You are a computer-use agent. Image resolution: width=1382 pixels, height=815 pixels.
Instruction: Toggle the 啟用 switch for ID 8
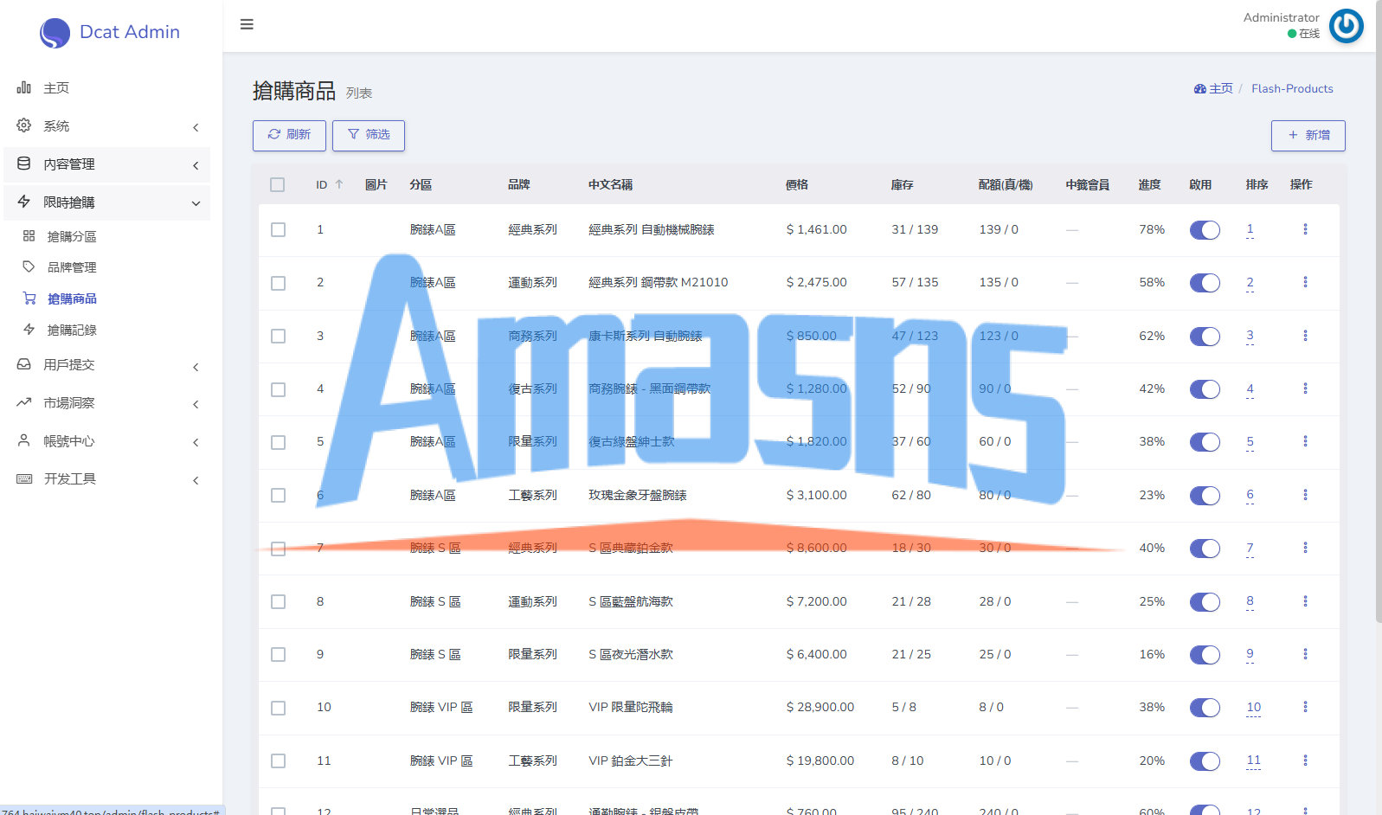tap(1205, 601)
